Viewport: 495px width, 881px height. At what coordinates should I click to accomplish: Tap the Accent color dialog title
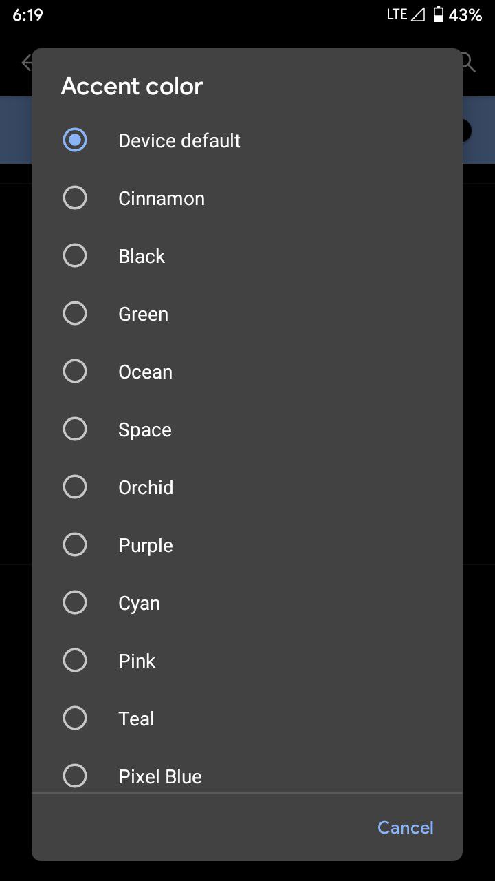point(132,86)
